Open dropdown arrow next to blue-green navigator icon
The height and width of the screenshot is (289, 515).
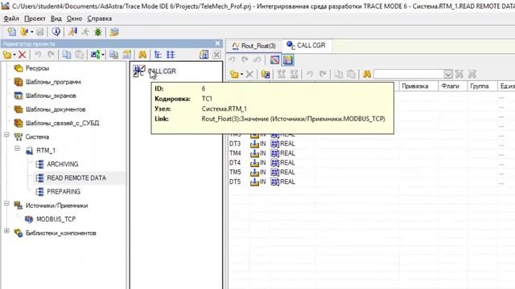[103, 55]
